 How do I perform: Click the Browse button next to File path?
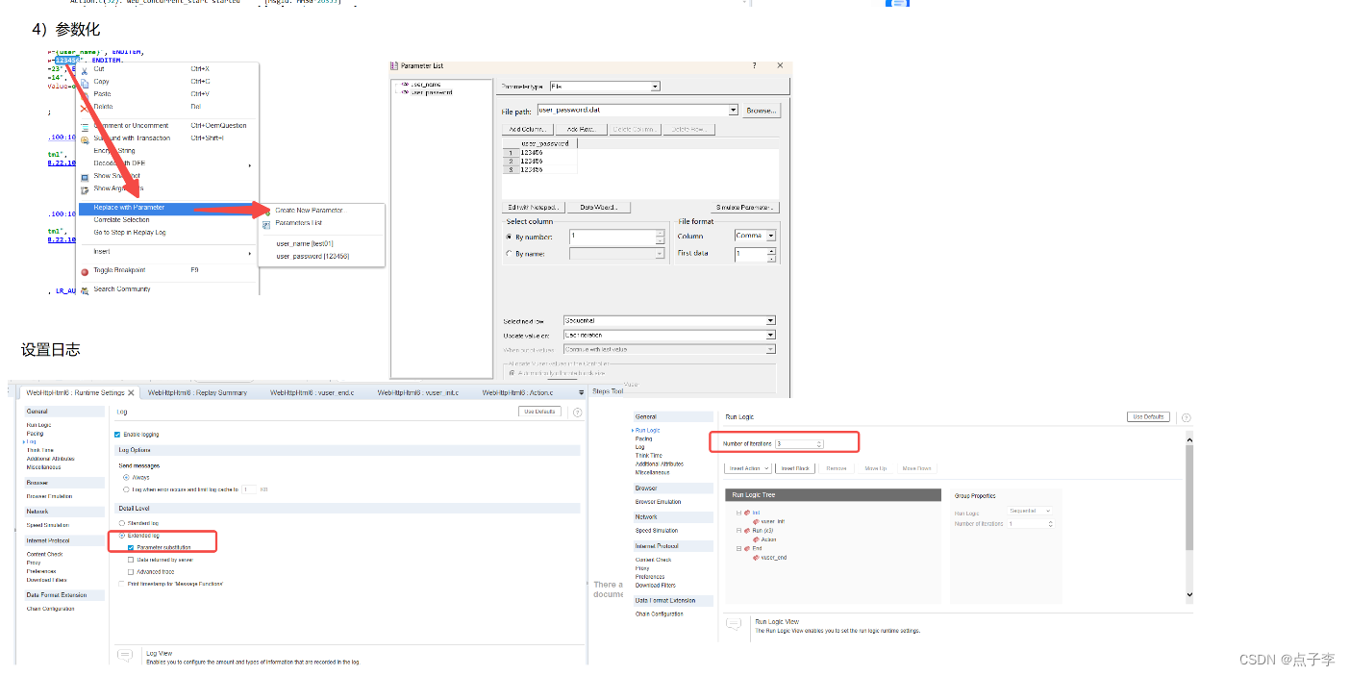click(x=762, y=111)
